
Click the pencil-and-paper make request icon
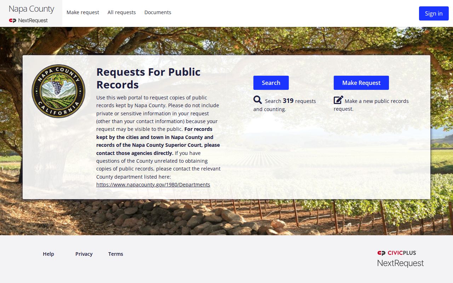(338, 100)
